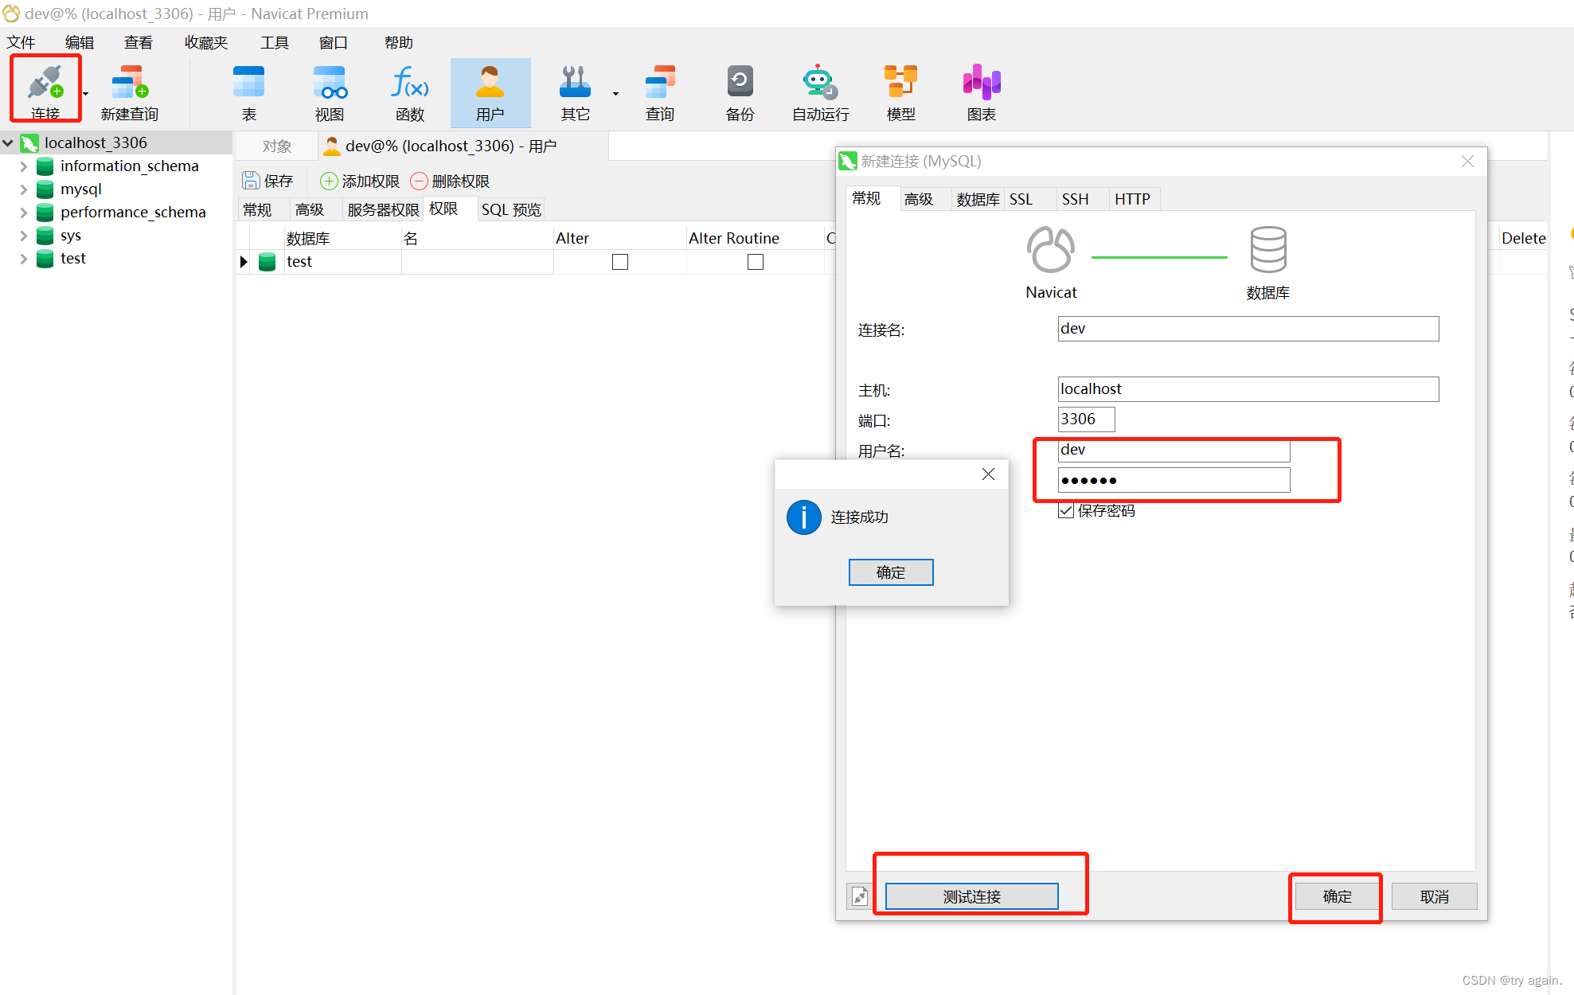Expand the performance_schema database node

pos(24,212)
